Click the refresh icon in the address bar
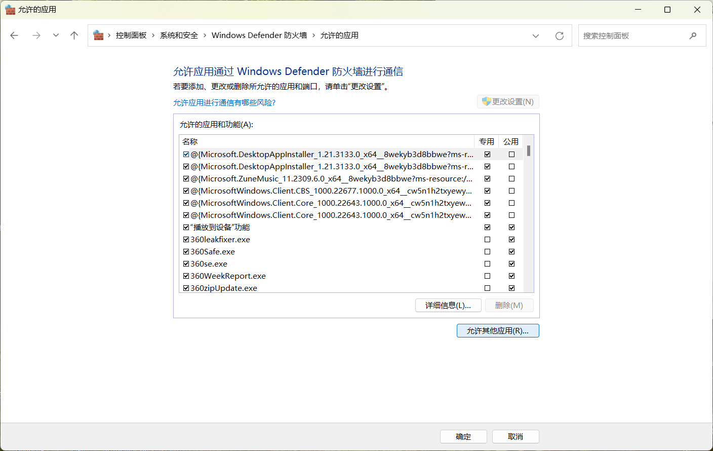The height and width of the screenshot is (451, 713). point(559,35)
